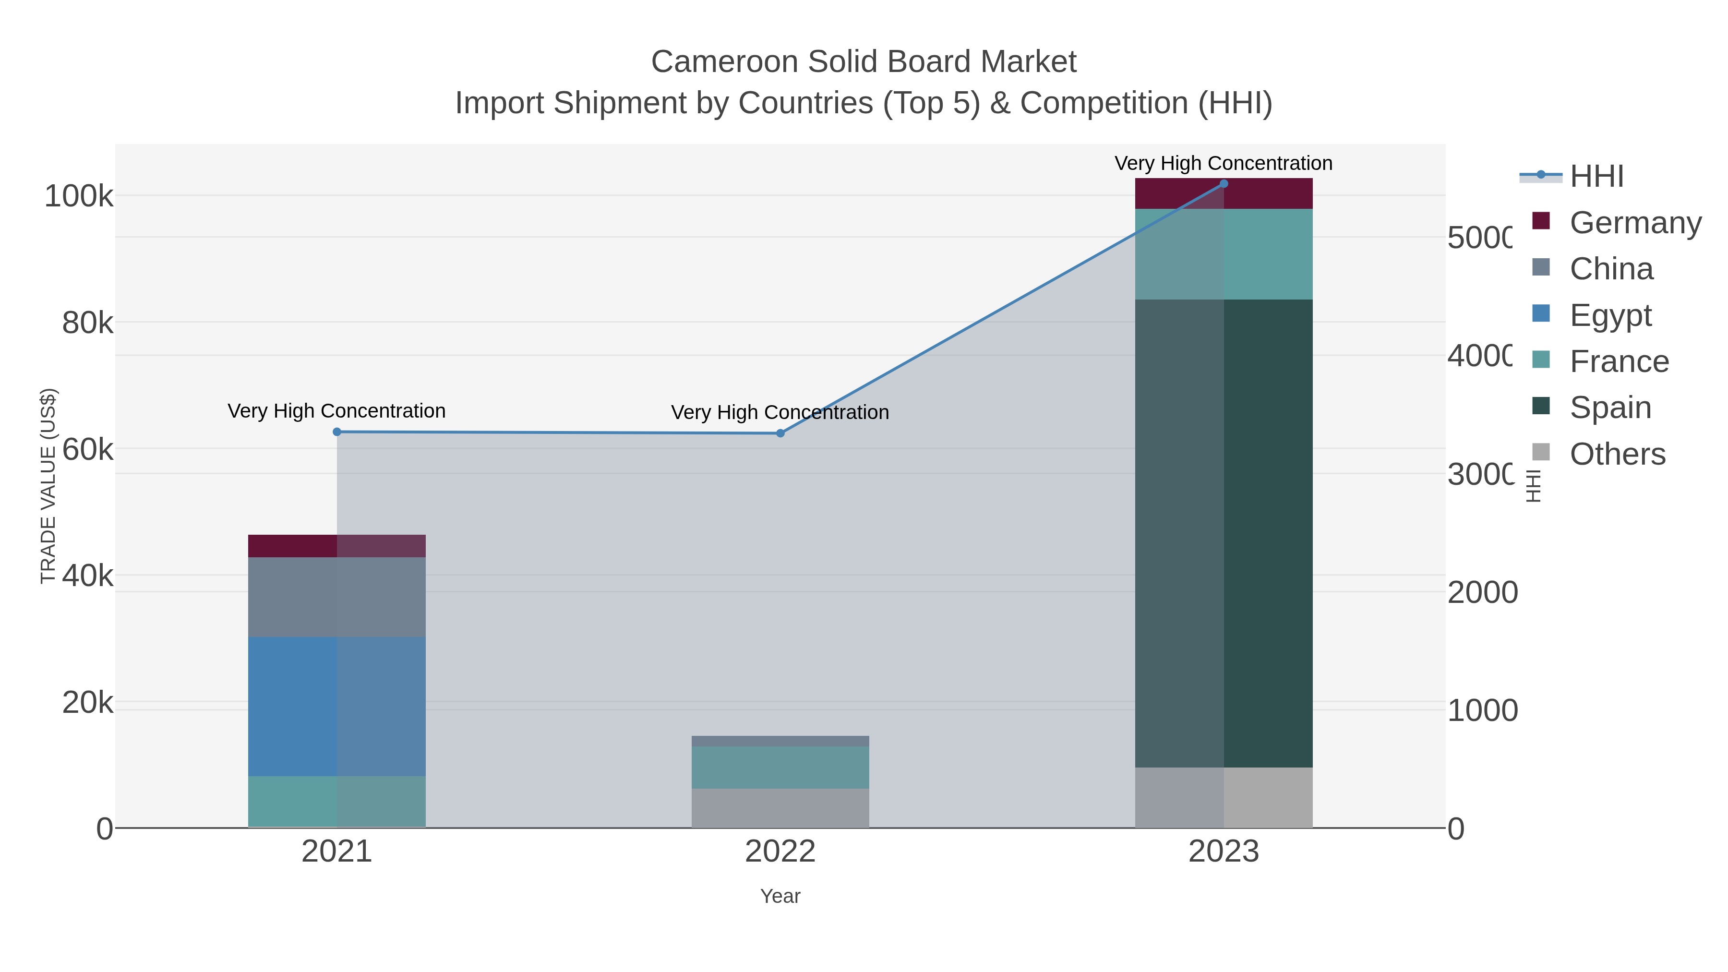Viewport: 1728px width, 972px height.
Task: Click the 2000 tick on the HHI axis
Action: coord(1483,592)
